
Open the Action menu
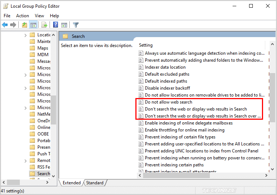coord(22,16)
